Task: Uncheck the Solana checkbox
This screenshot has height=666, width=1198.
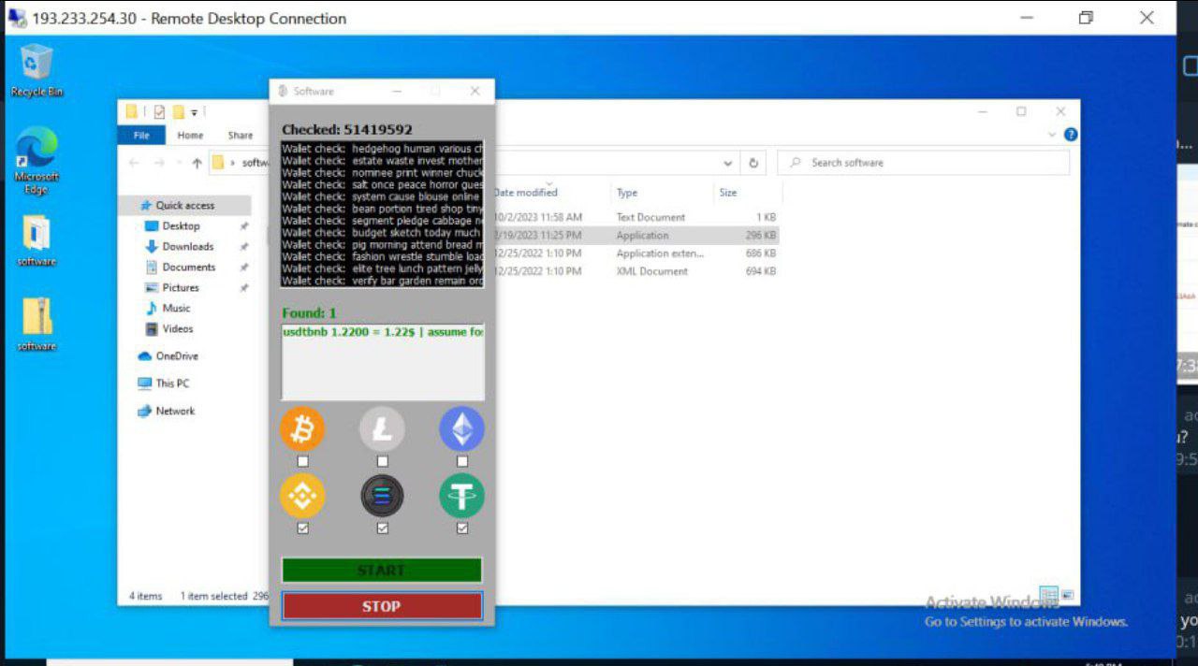Action: click(x=382, y=528)
